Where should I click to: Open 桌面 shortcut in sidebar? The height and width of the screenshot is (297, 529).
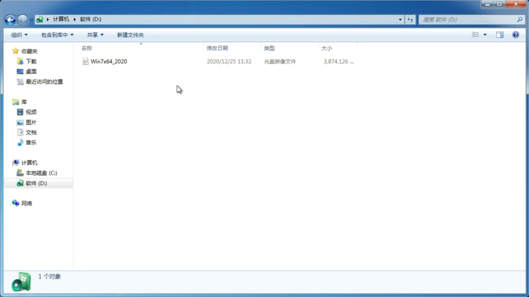tap(31, 71)
